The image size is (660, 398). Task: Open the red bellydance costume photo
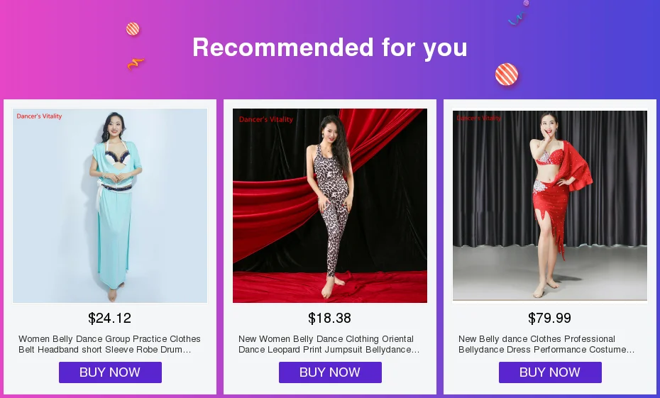[x=550, y=206]
